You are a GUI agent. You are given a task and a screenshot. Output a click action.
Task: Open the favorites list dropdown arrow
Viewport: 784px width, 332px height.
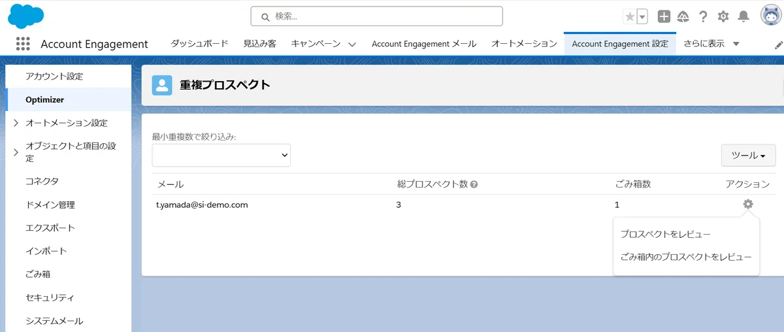click(x=642, y=17)
